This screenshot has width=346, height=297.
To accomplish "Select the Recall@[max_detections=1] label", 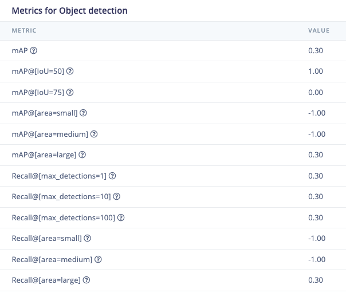I will [x=59, y=176].
